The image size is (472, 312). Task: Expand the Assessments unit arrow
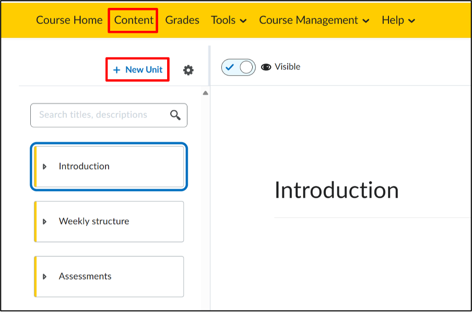(x=44, y=277)
